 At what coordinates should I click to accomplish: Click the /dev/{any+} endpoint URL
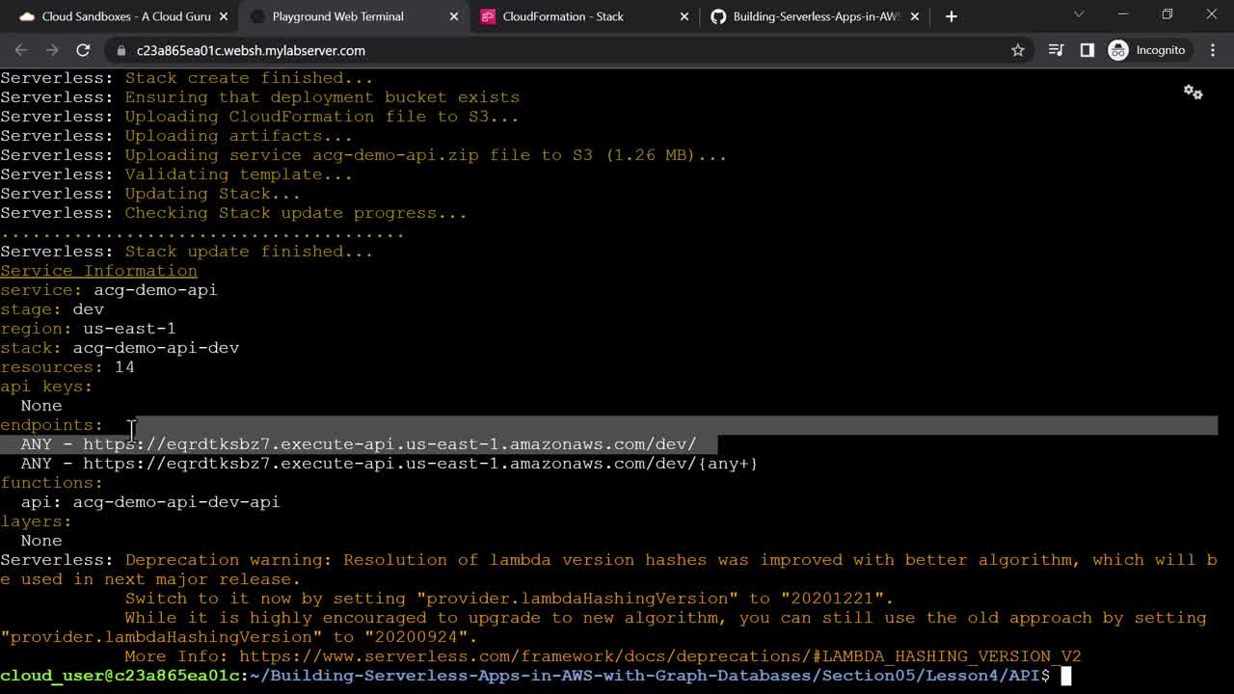click(x=420, y=464)
